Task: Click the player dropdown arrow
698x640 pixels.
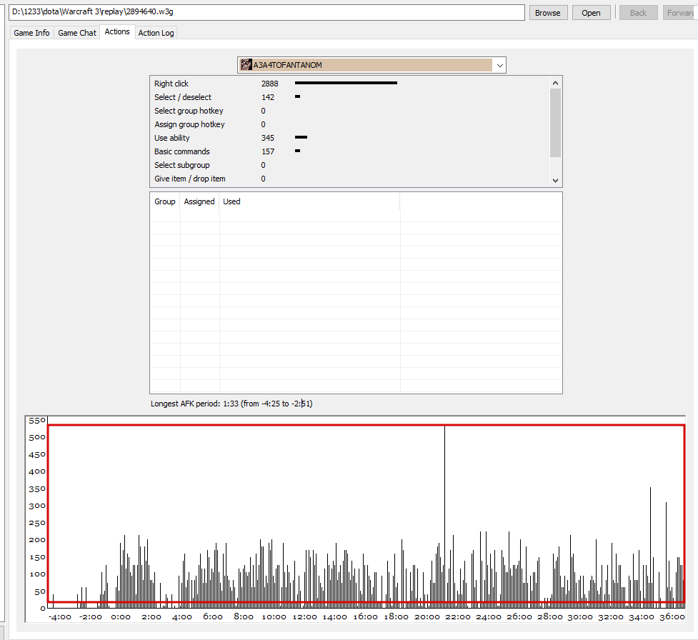Action: pos(500,66)
